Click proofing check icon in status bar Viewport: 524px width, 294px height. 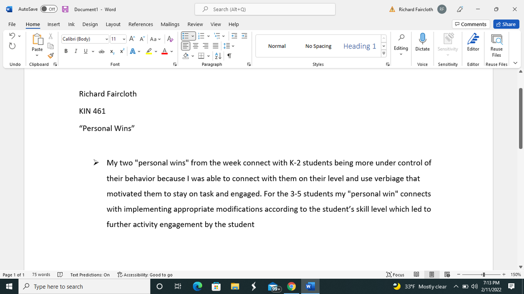[60, 275]
